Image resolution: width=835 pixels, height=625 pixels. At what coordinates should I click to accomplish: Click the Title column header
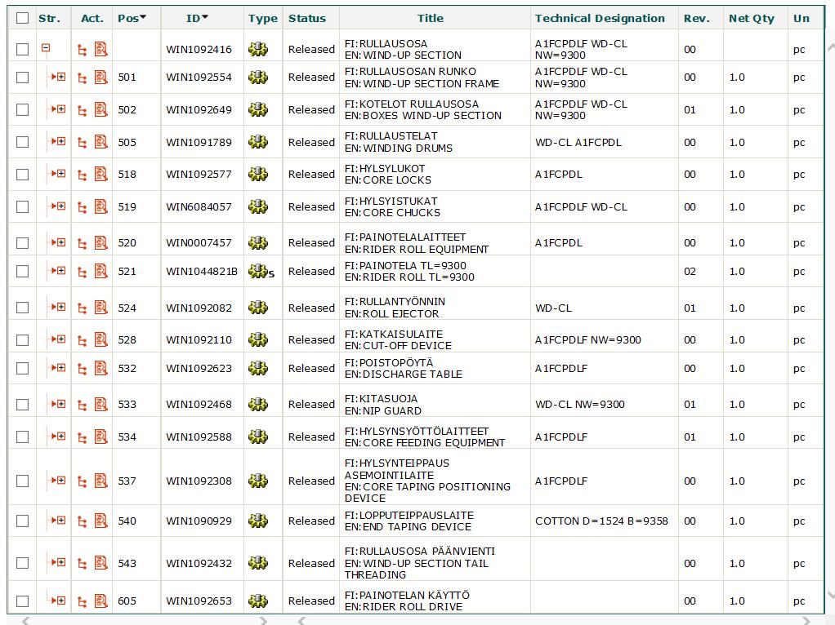(431, 18)
